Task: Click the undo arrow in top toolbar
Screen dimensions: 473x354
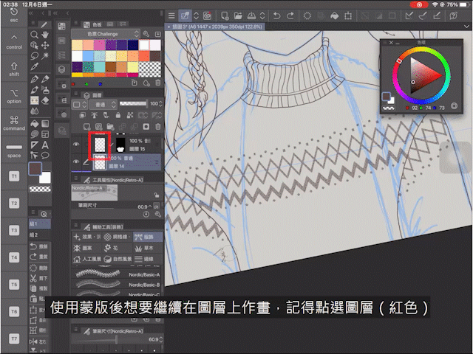Action: pos(277,14)
